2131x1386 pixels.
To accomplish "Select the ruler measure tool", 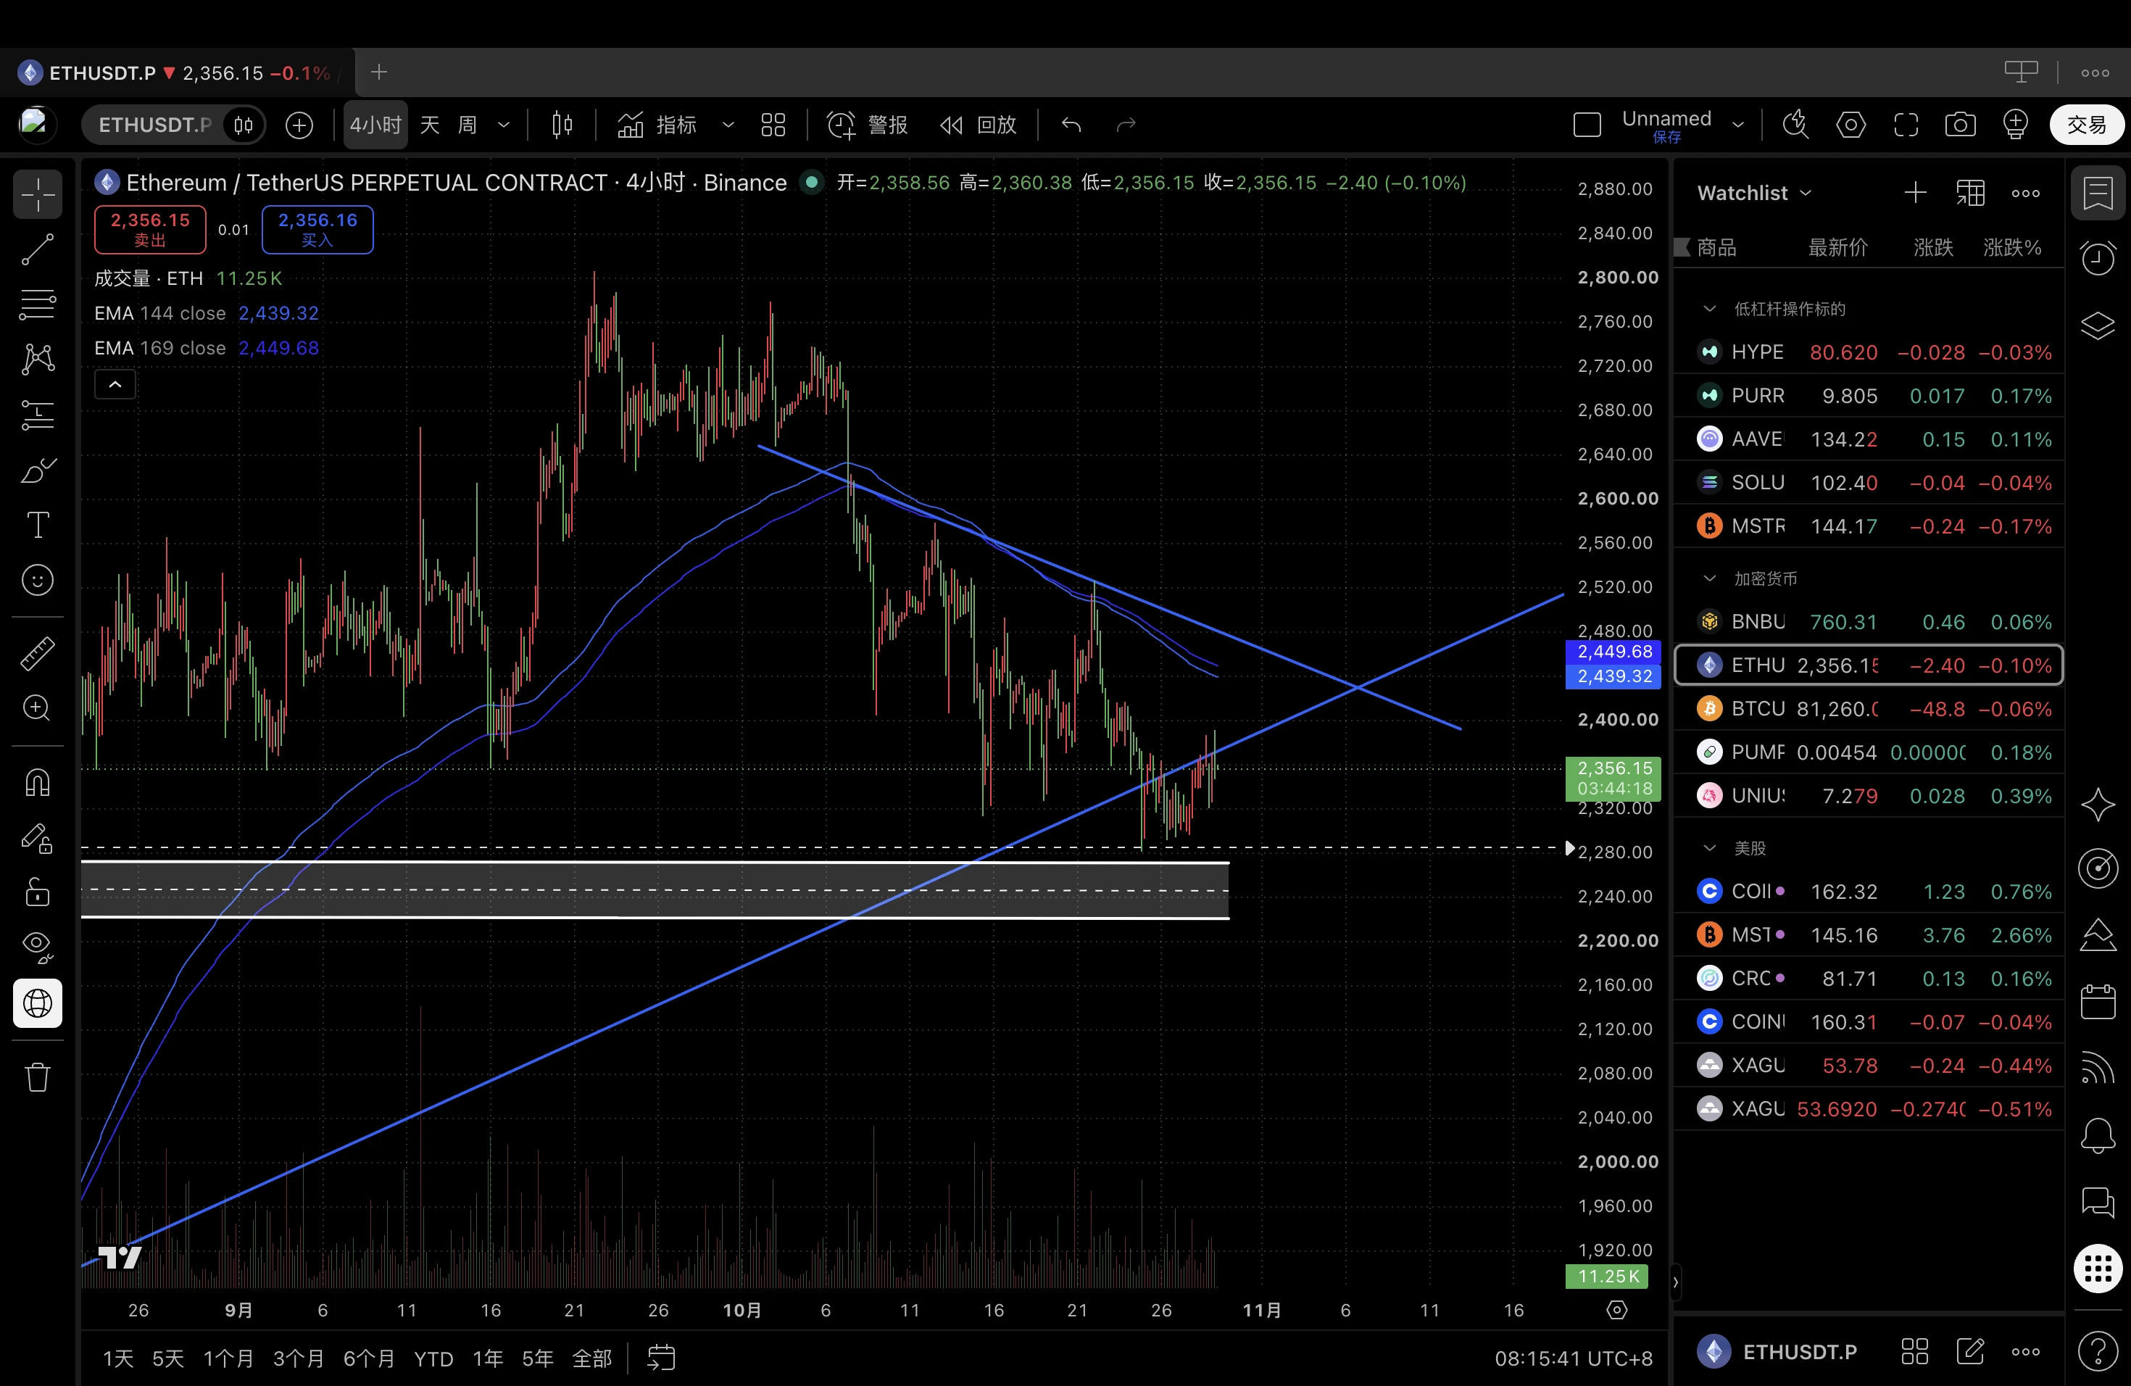I will tap(38, 654).
